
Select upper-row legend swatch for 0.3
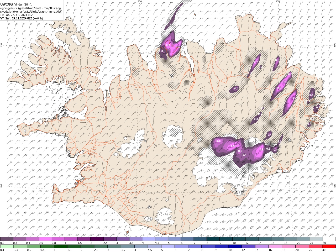[x=19, y=239]
